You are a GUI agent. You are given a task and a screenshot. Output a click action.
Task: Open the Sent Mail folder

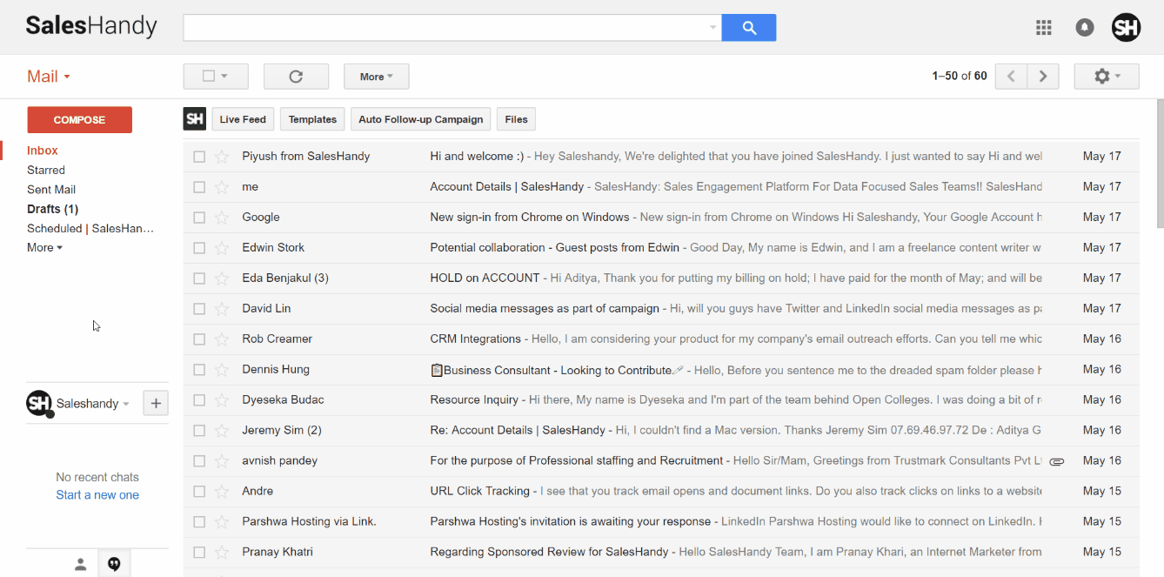click(51, 190)
